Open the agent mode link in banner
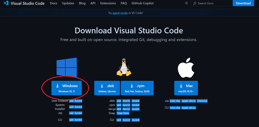Image resolution: width=259 pixels, height=127 pixels. [120, 13]
